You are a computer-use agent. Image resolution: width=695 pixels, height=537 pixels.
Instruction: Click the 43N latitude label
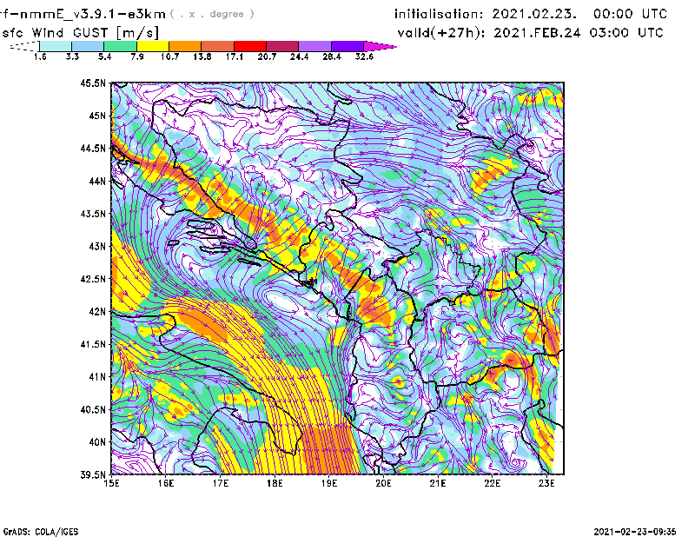tap(97, 246)
